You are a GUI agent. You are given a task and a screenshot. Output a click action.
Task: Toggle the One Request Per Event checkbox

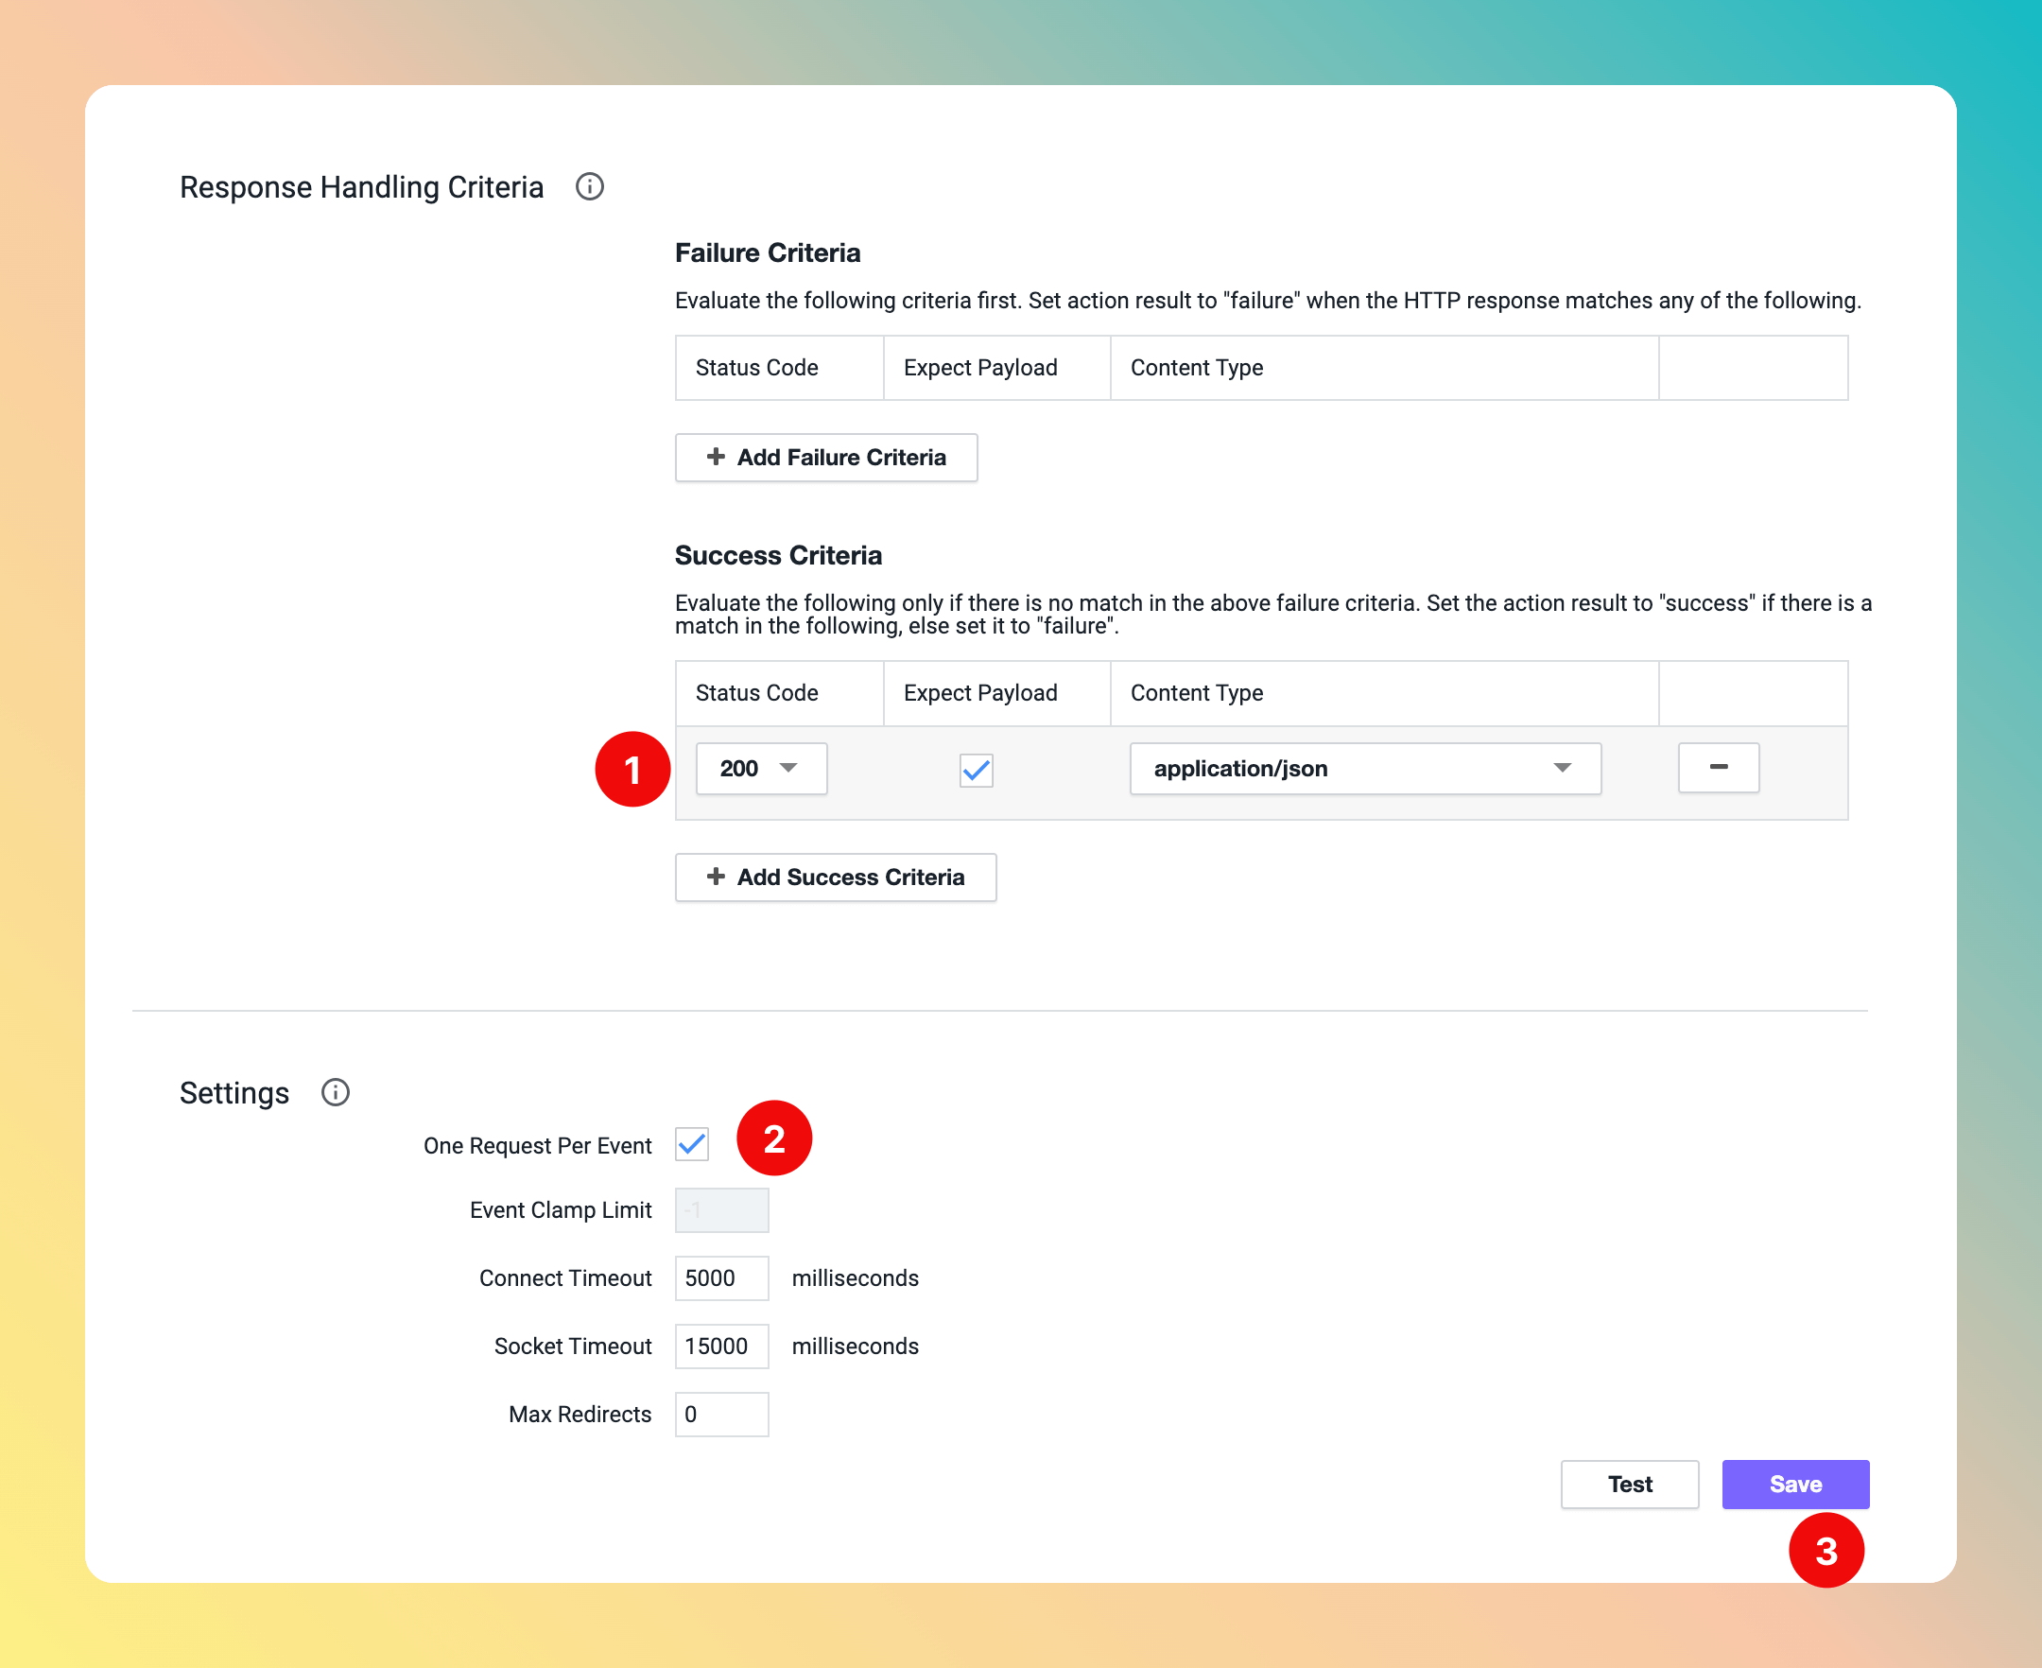[x=692, y=1144]
